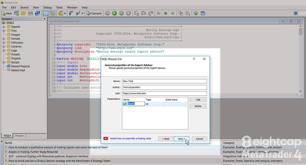Click the restart debugging circular arrow icon
This screenshot has width=306, height=165.
[107, 14]
